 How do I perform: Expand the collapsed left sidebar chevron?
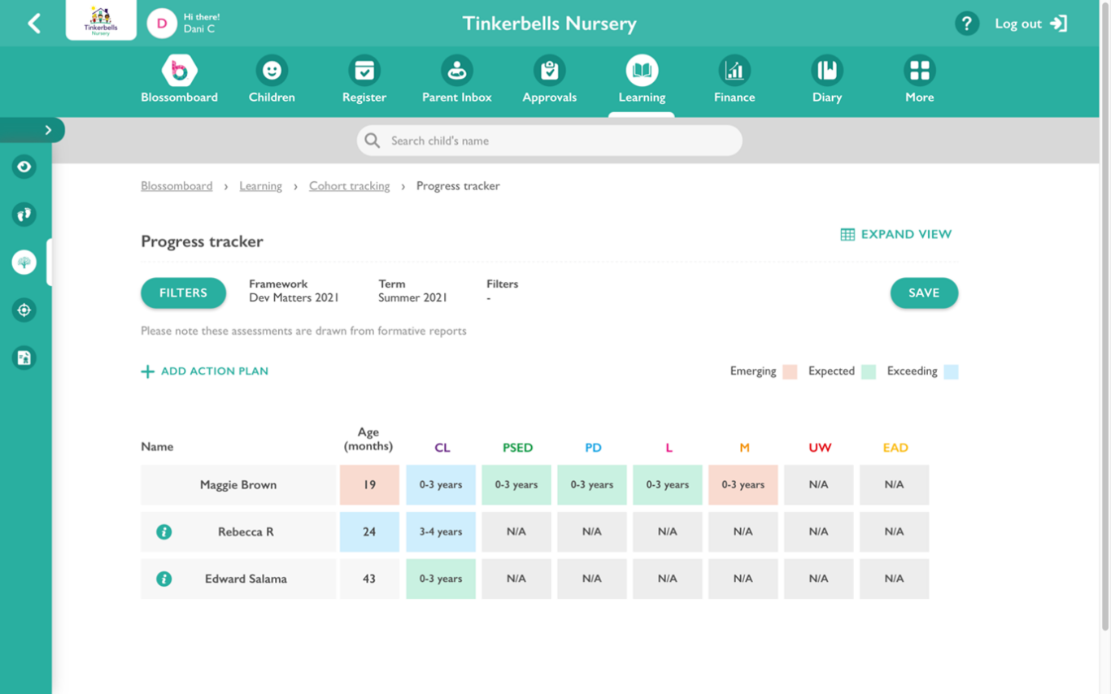47,130
